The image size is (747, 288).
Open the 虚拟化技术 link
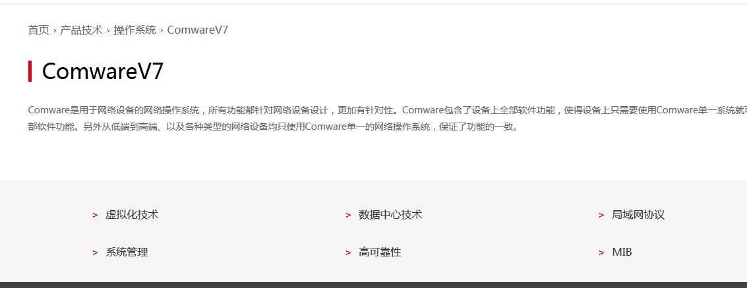tap(132, 215)
